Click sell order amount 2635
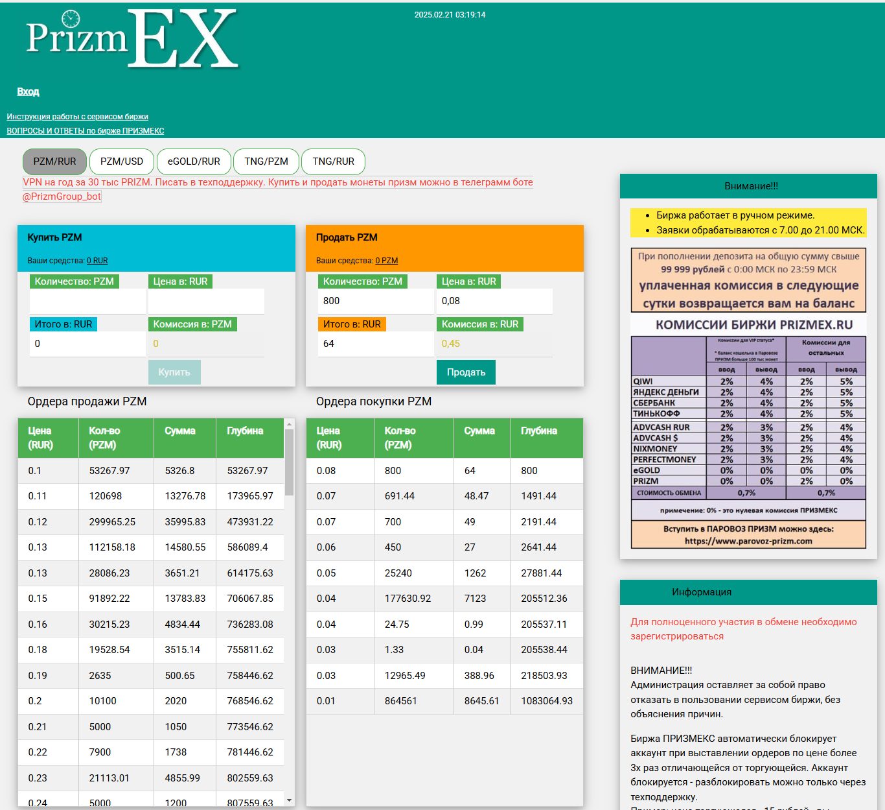885x810 pixels. 100,676
